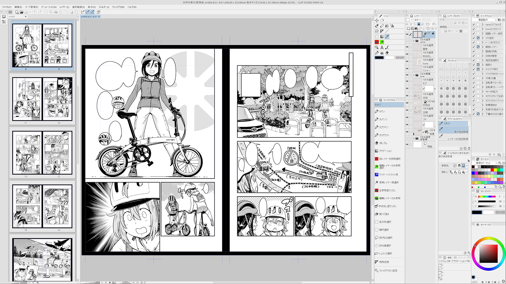Open the レイヤー(L) menu

click(64, 7)
